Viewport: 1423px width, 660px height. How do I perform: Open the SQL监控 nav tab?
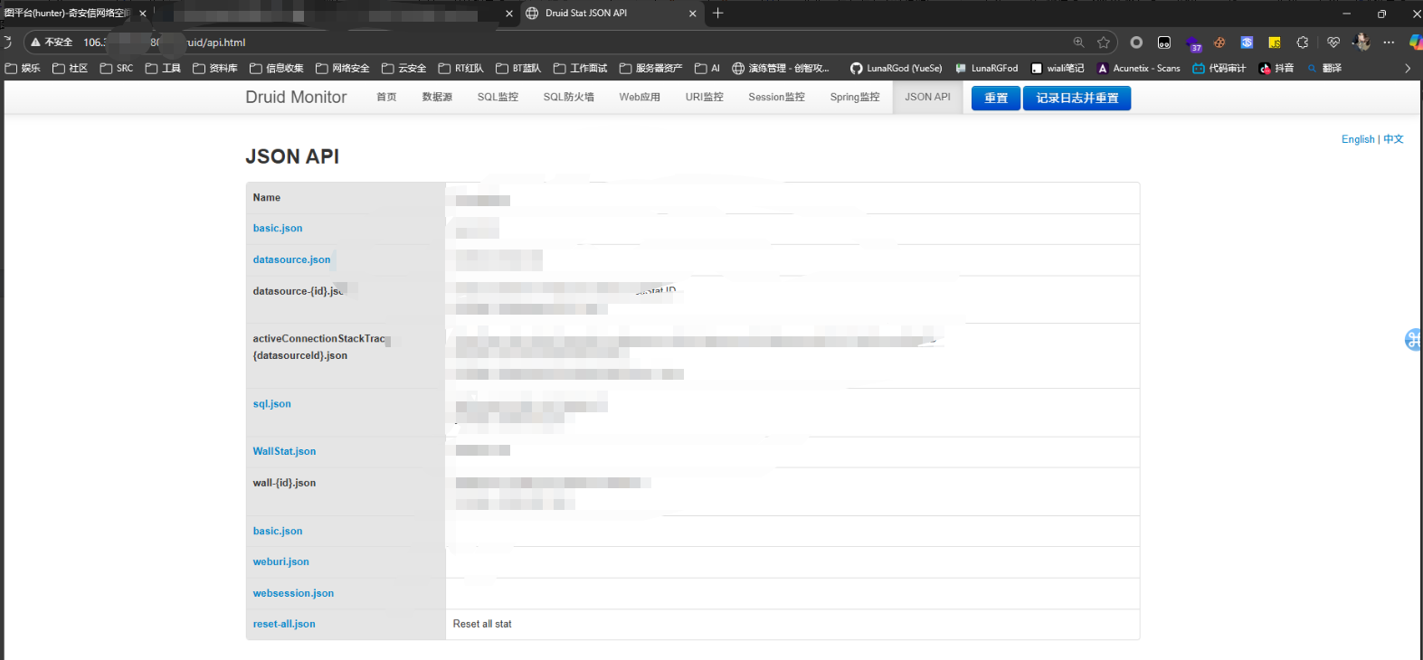click(x=498, y=97)
